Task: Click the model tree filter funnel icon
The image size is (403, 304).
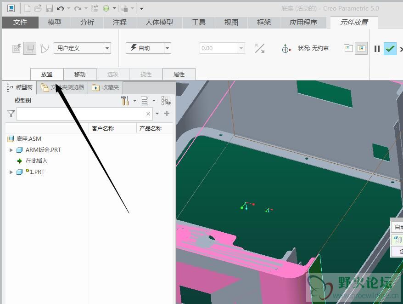Action: point(11,114)
